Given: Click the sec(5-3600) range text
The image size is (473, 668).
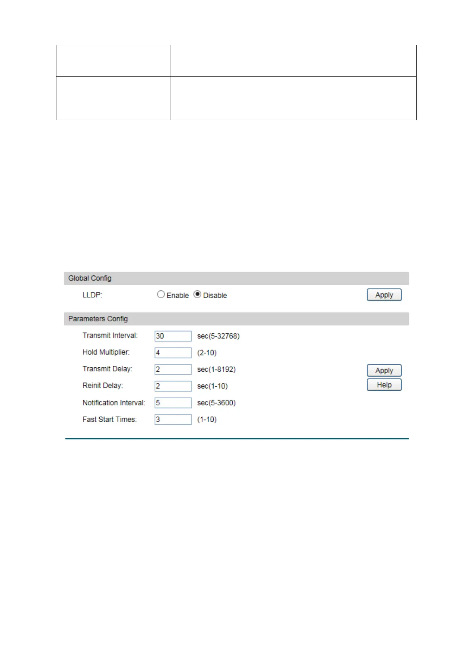Looking at the screenshot, I should coord(216,403).
